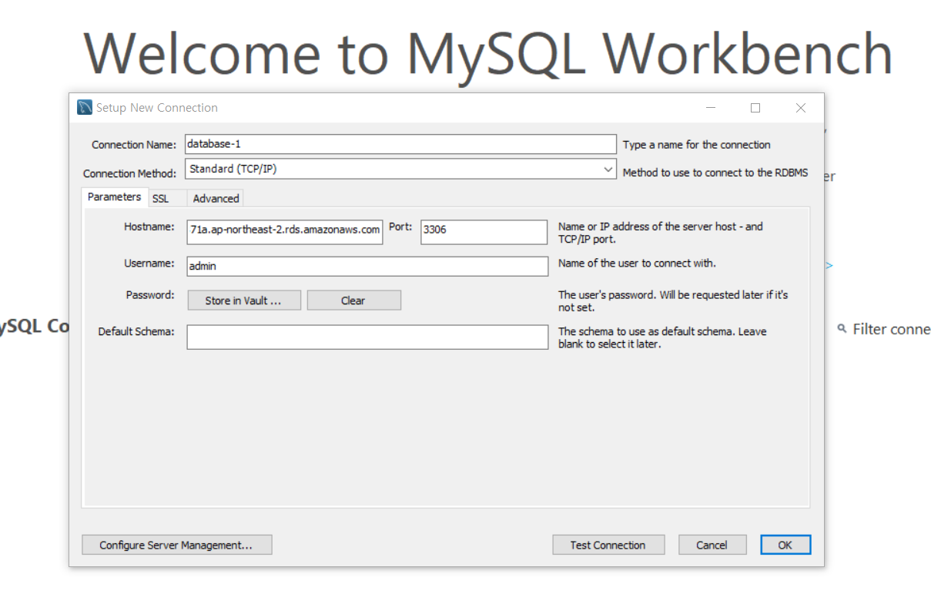
Task: Switch to the Parameters tab
Action: 114,197
